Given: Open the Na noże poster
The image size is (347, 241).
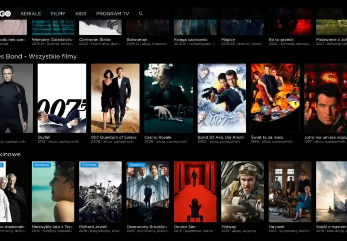Looking at the screenshot, I should tap(290, 192).
